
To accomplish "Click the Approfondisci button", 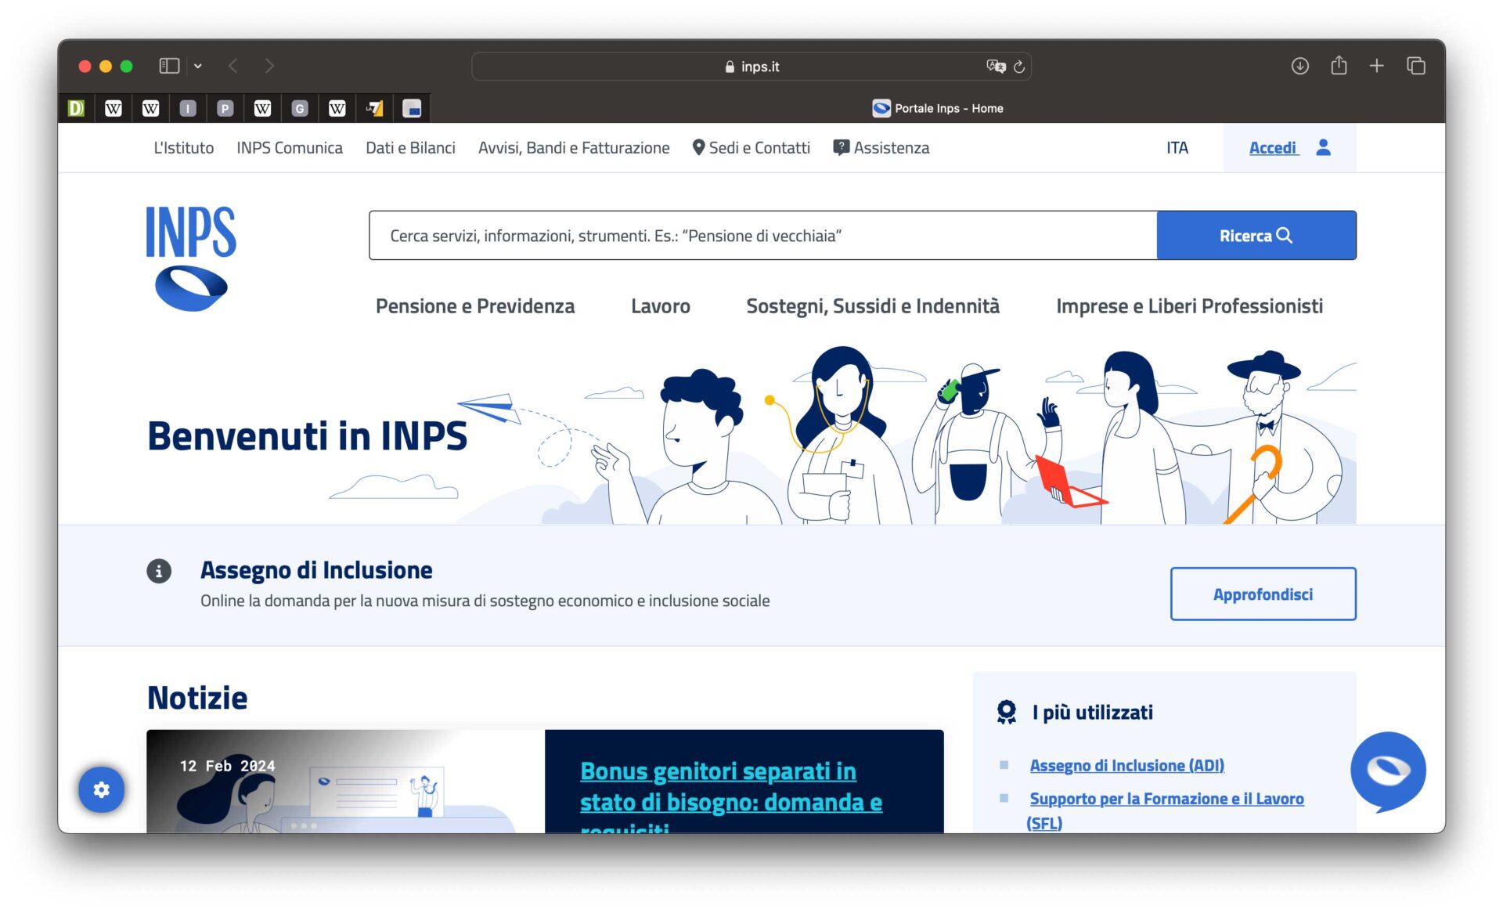I will [x=1263, y=594].
